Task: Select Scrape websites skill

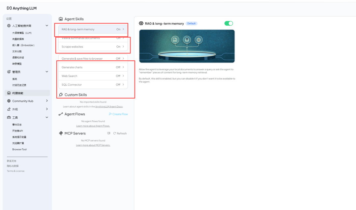Action: [93, 46]
